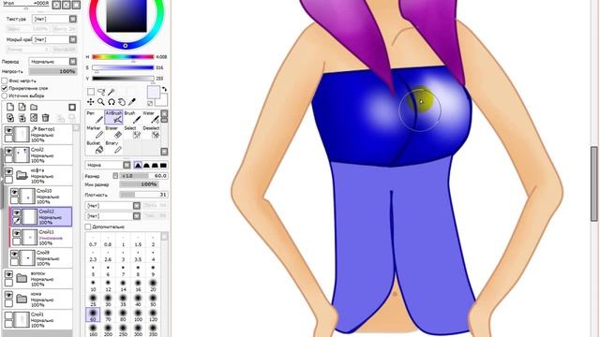Image resolution: width=600 pixels, height=337 pixels.
Task: Open the Текстура dropdown
Action: point(54,19)
